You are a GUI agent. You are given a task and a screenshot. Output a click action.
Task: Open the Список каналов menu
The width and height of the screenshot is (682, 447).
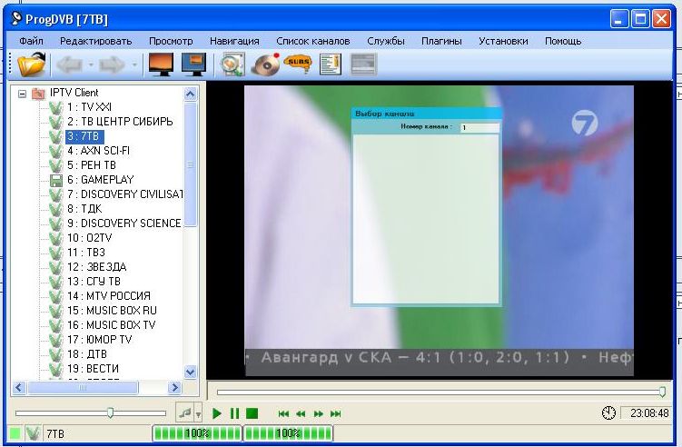coord(312,41)
